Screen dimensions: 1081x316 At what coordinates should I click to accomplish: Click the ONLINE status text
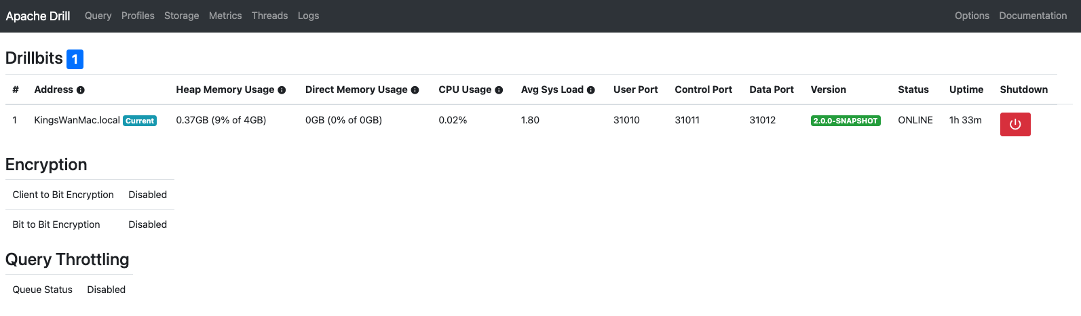(x=915, y=120)
